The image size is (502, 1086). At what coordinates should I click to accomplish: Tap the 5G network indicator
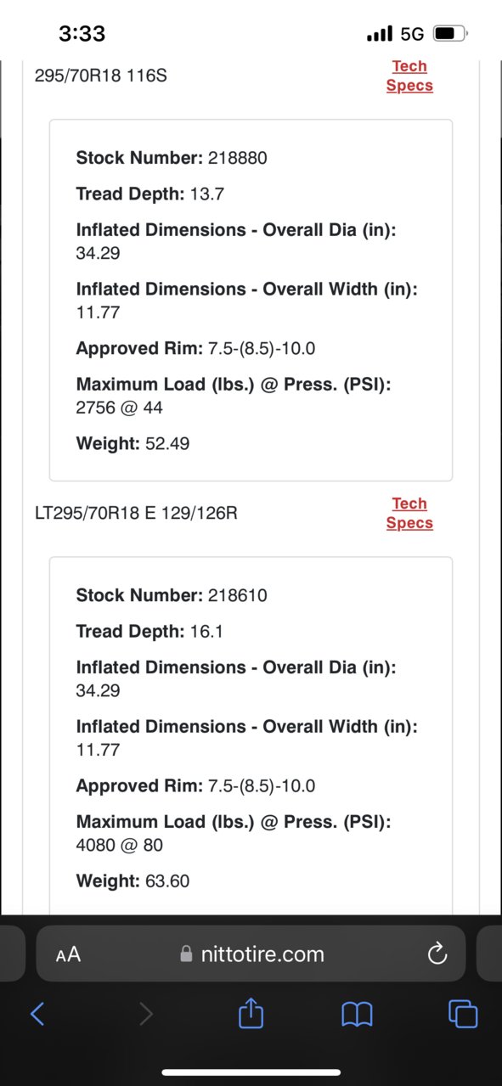click(412, 34)
